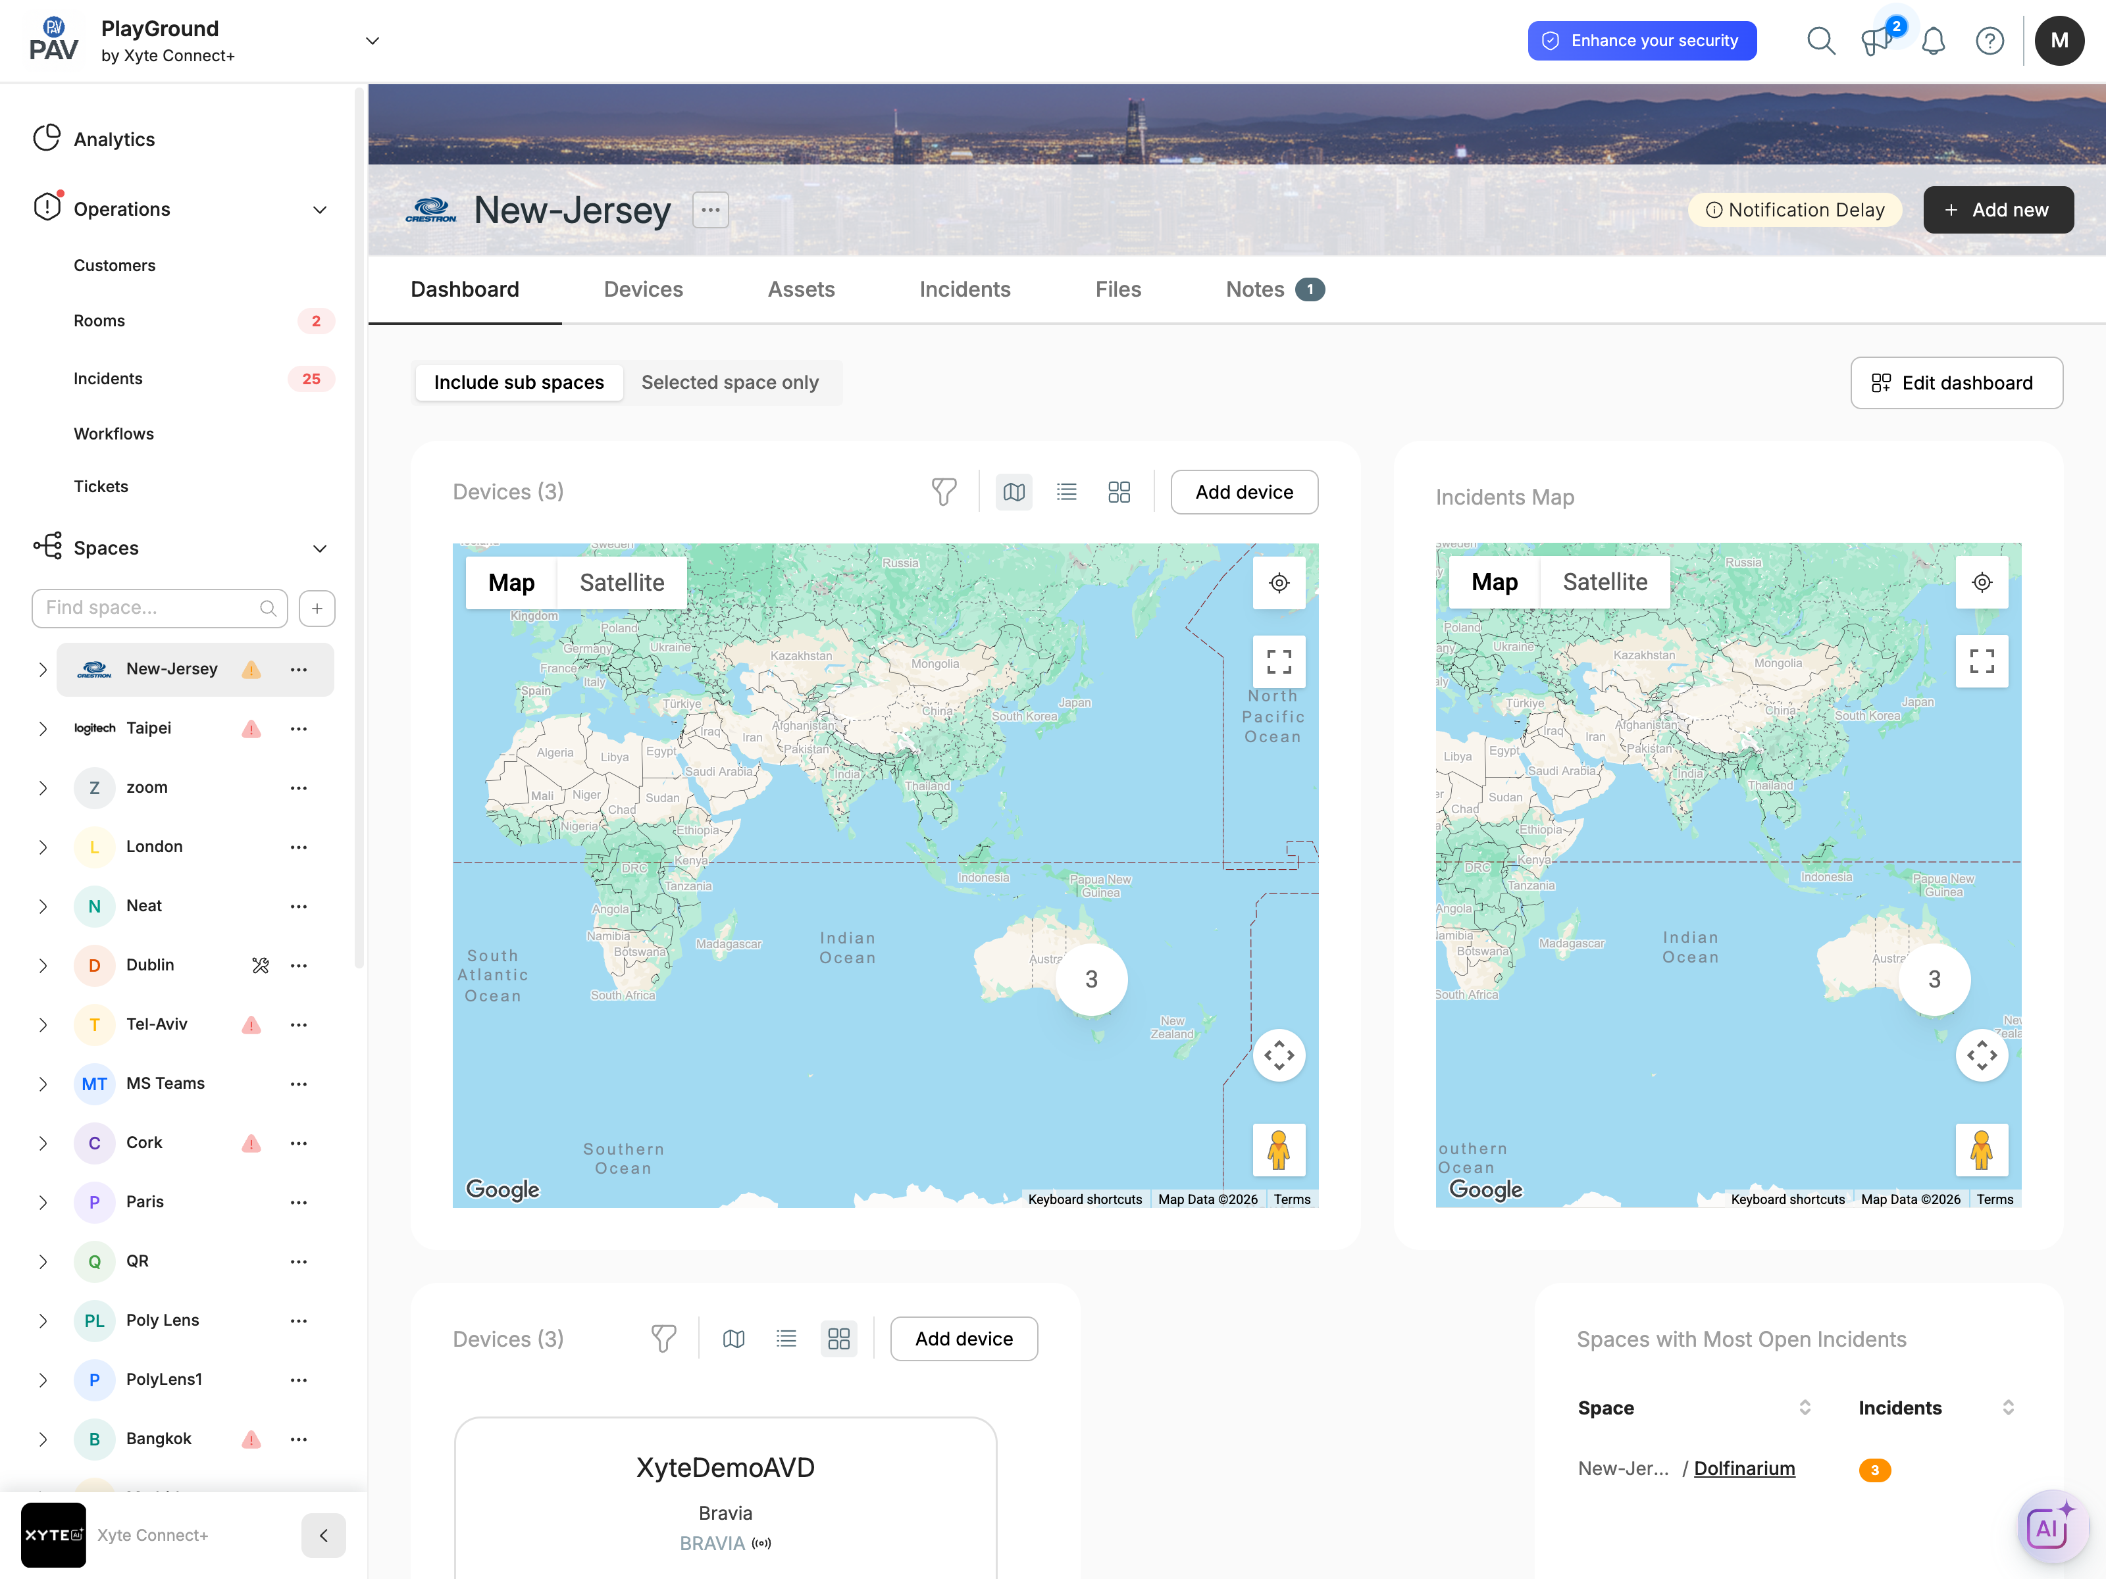Collapse the Spaces section
This screenshot has width=2106, height=1579.
click(320, 548)
